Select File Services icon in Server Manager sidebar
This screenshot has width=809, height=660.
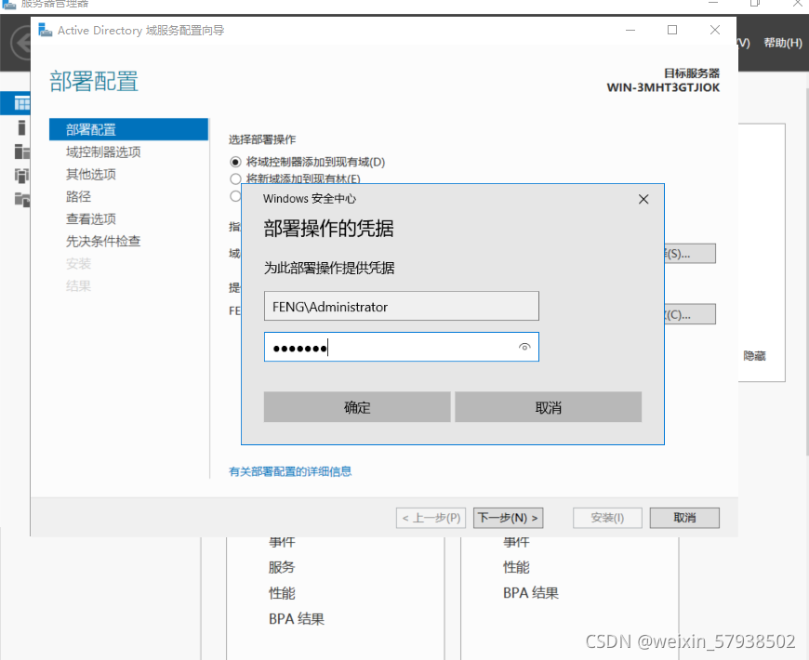(x=21, y=199)
